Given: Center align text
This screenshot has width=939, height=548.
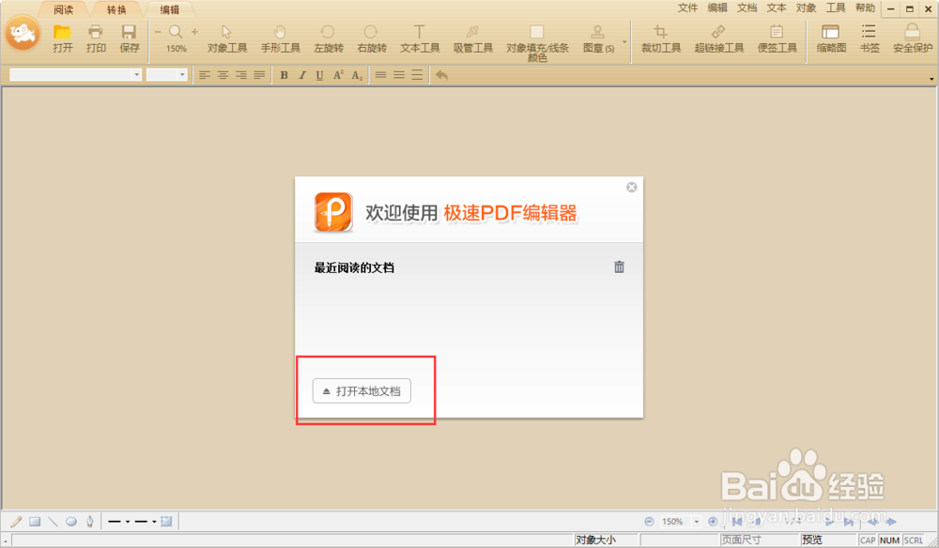Looking at the screenshot, I should pyautogui.click(x=223, y=75).
